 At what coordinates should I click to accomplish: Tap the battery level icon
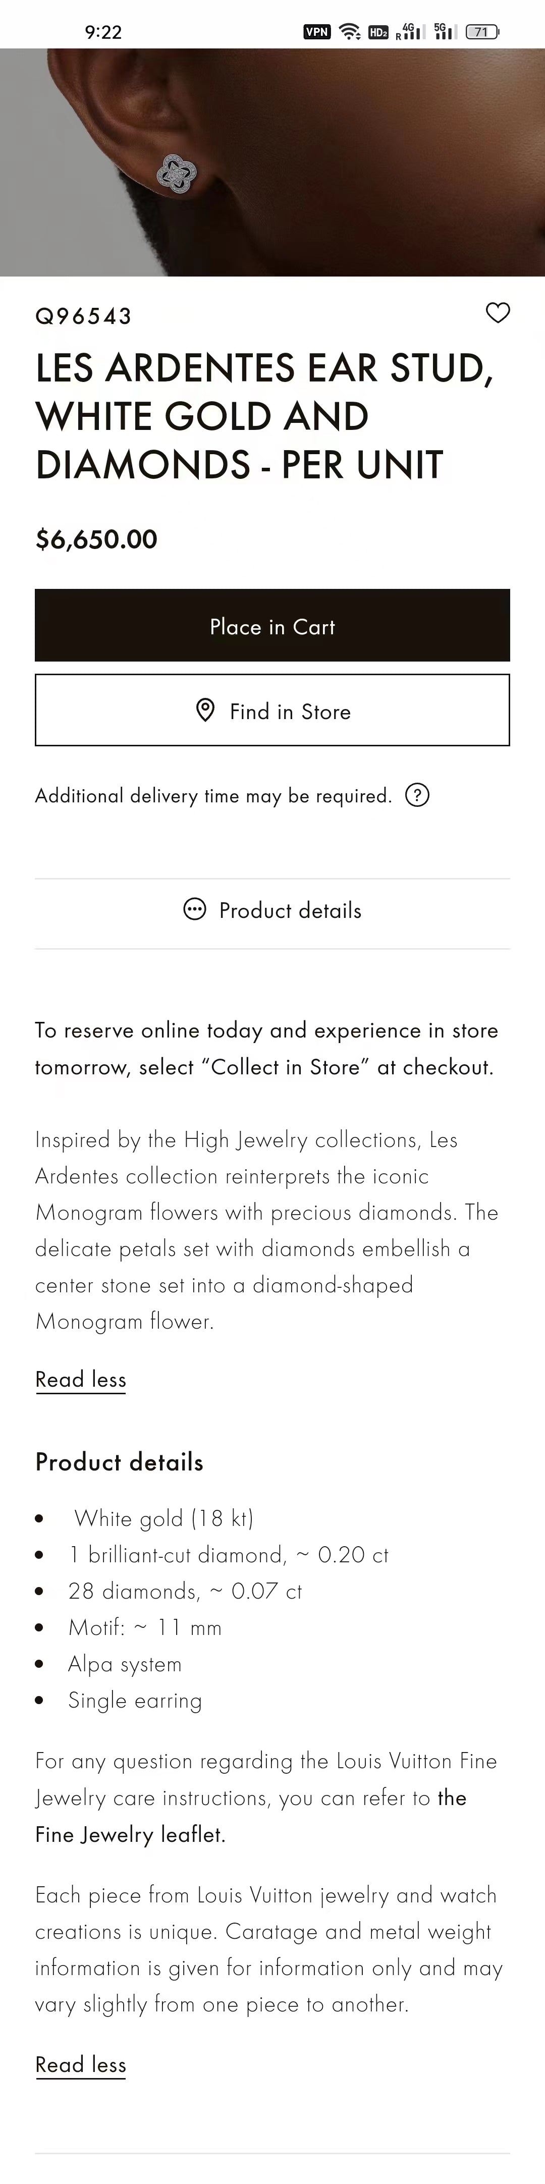pos(482,32)
